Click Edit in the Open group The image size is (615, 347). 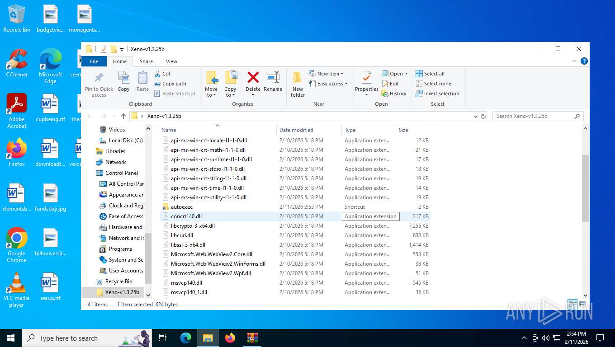point(390,84)
